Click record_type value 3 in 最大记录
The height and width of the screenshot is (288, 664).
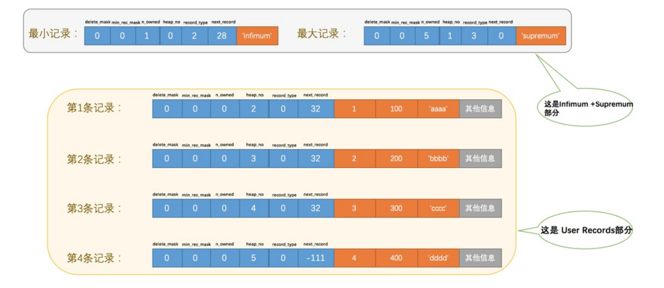coord(474,36)
